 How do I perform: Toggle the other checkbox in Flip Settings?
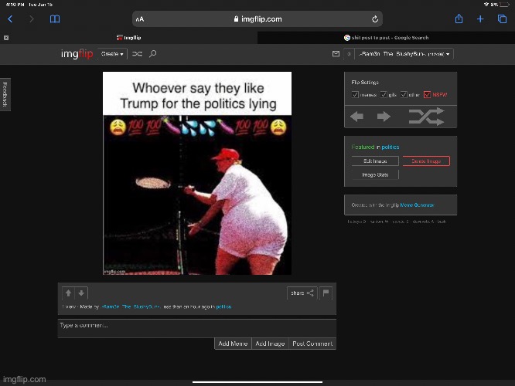point(404,95)
